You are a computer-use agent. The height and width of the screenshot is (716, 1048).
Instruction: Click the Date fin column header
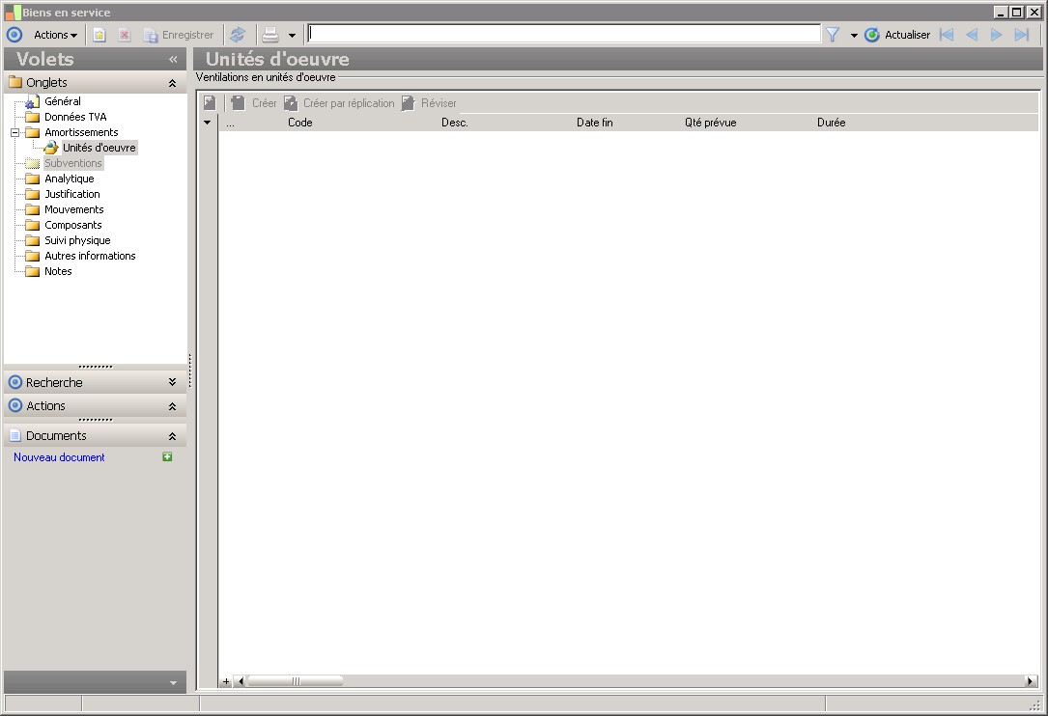[595, 123]
